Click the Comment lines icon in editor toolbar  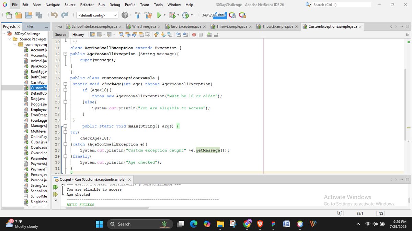click(x=209, y=35)
